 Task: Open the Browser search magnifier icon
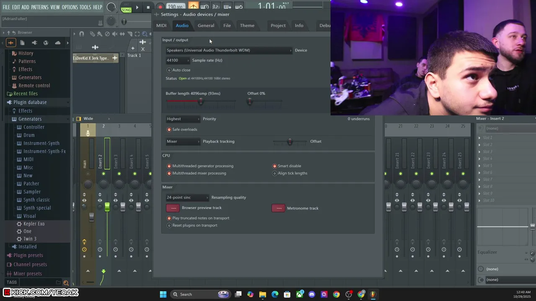pyautogui.click(x=66, y=283)
